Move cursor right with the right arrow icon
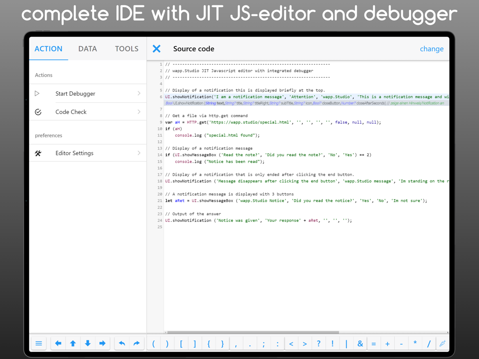The width and height of the screenshot is (479, 359). tap(103, 343)
